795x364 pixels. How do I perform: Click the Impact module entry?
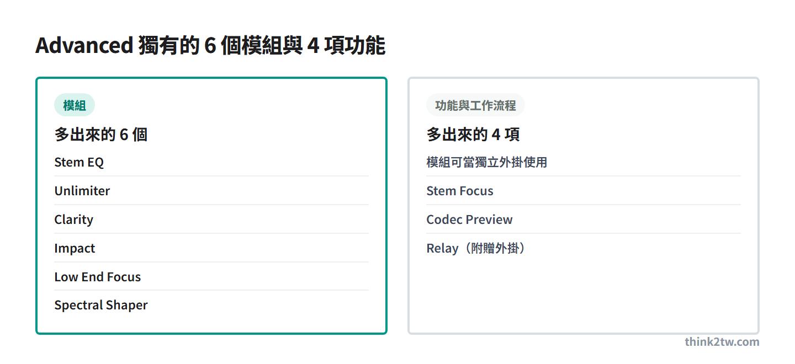(x=211, y=248)
